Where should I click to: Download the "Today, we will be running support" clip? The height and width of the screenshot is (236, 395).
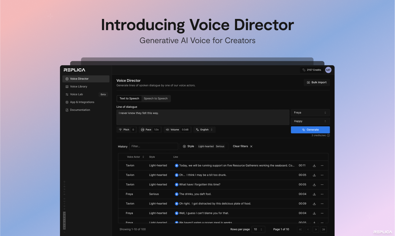(x=314, y=166)
